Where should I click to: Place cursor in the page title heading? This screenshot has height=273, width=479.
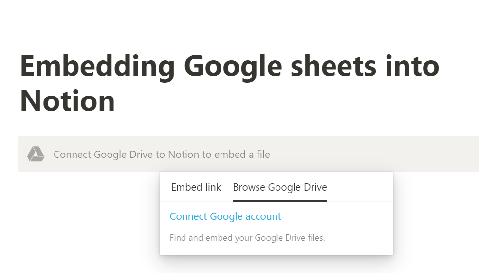tap(229, 83)
